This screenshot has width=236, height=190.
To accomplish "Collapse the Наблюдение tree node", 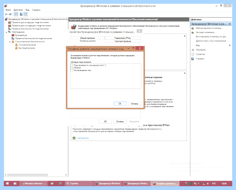I will [6, 32].
